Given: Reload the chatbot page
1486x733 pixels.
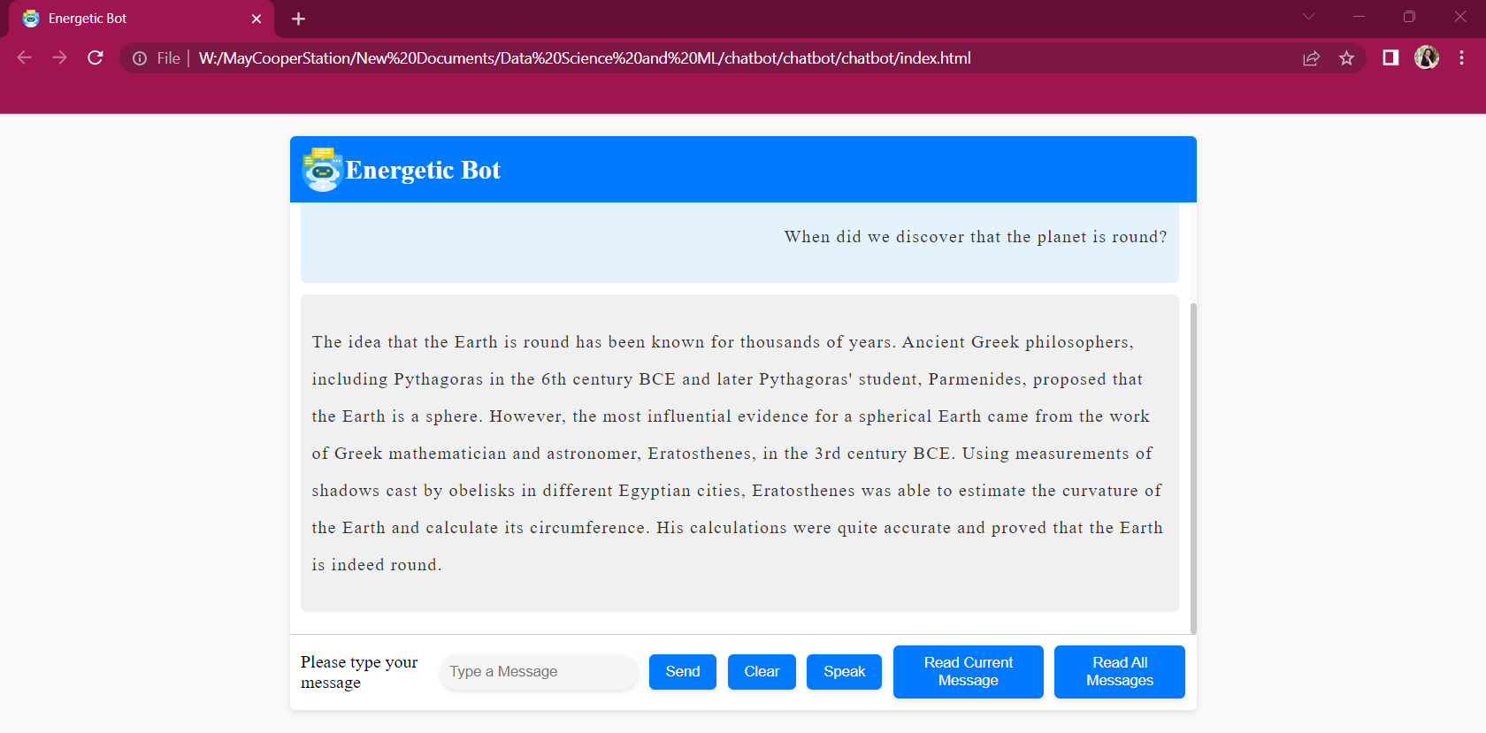Looking at the screenshot, I should (95, 57).
